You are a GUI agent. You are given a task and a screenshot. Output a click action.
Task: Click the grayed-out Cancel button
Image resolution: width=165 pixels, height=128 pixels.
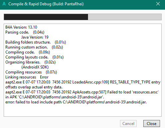click(x=128, y=123)
